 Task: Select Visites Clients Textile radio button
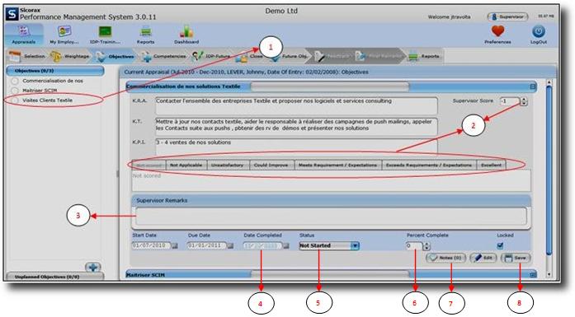coord(15,100)
